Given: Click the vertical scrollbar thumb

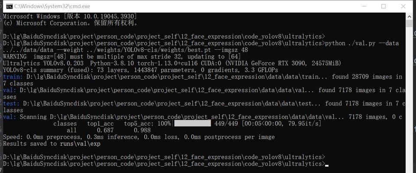Looking at the screenshot, I should point(409,23).
